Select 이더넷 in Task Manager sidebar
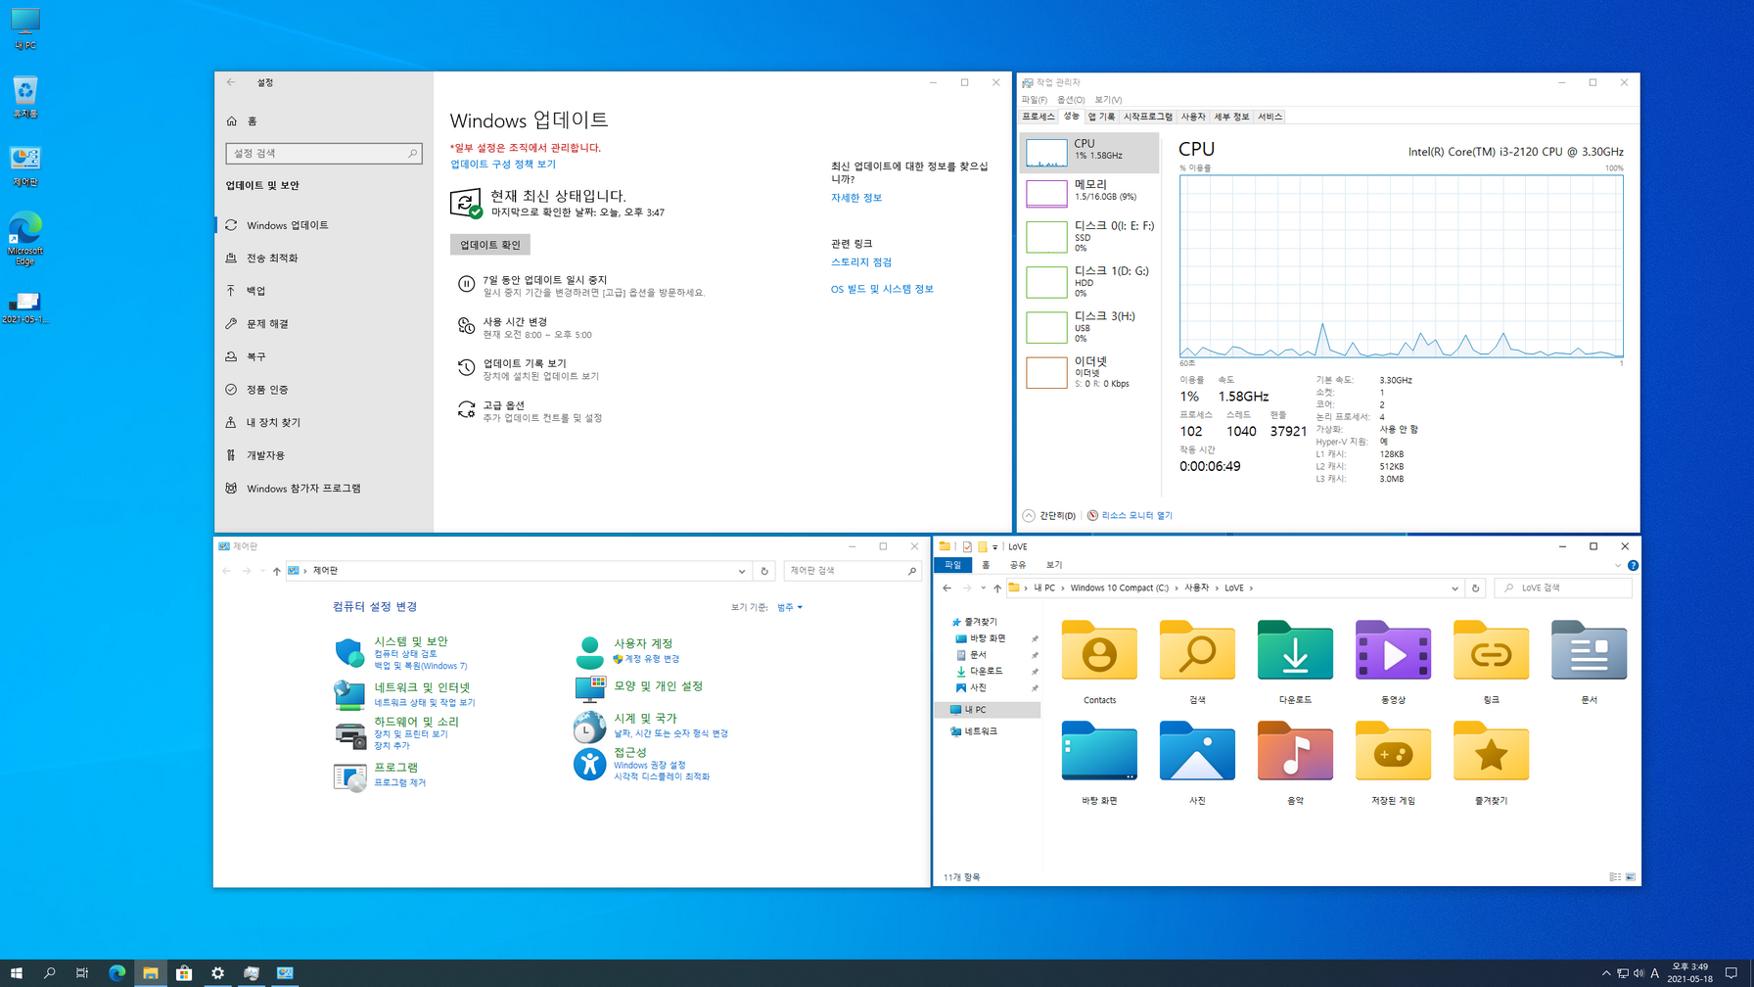This screenshot has height=987, width=1754. tap(1089, 372)
